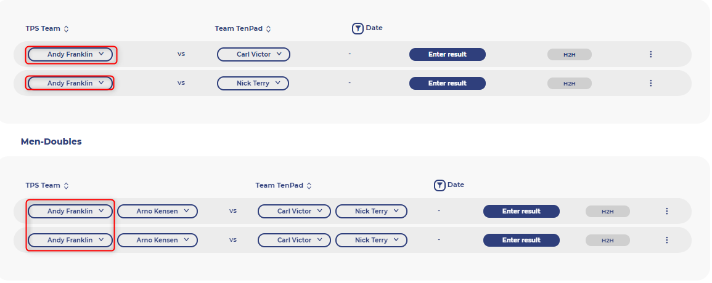Open three-dot menu for the Carl Victor singles match
Screen dimensions: 712x283
(650, 54)
